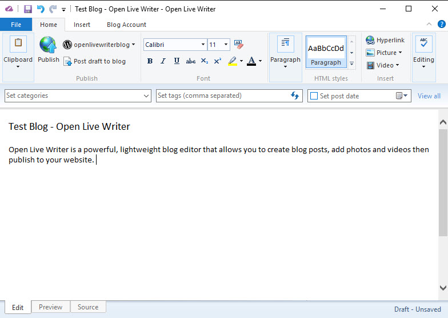Click the Picture insert icon

coord(370,53)
